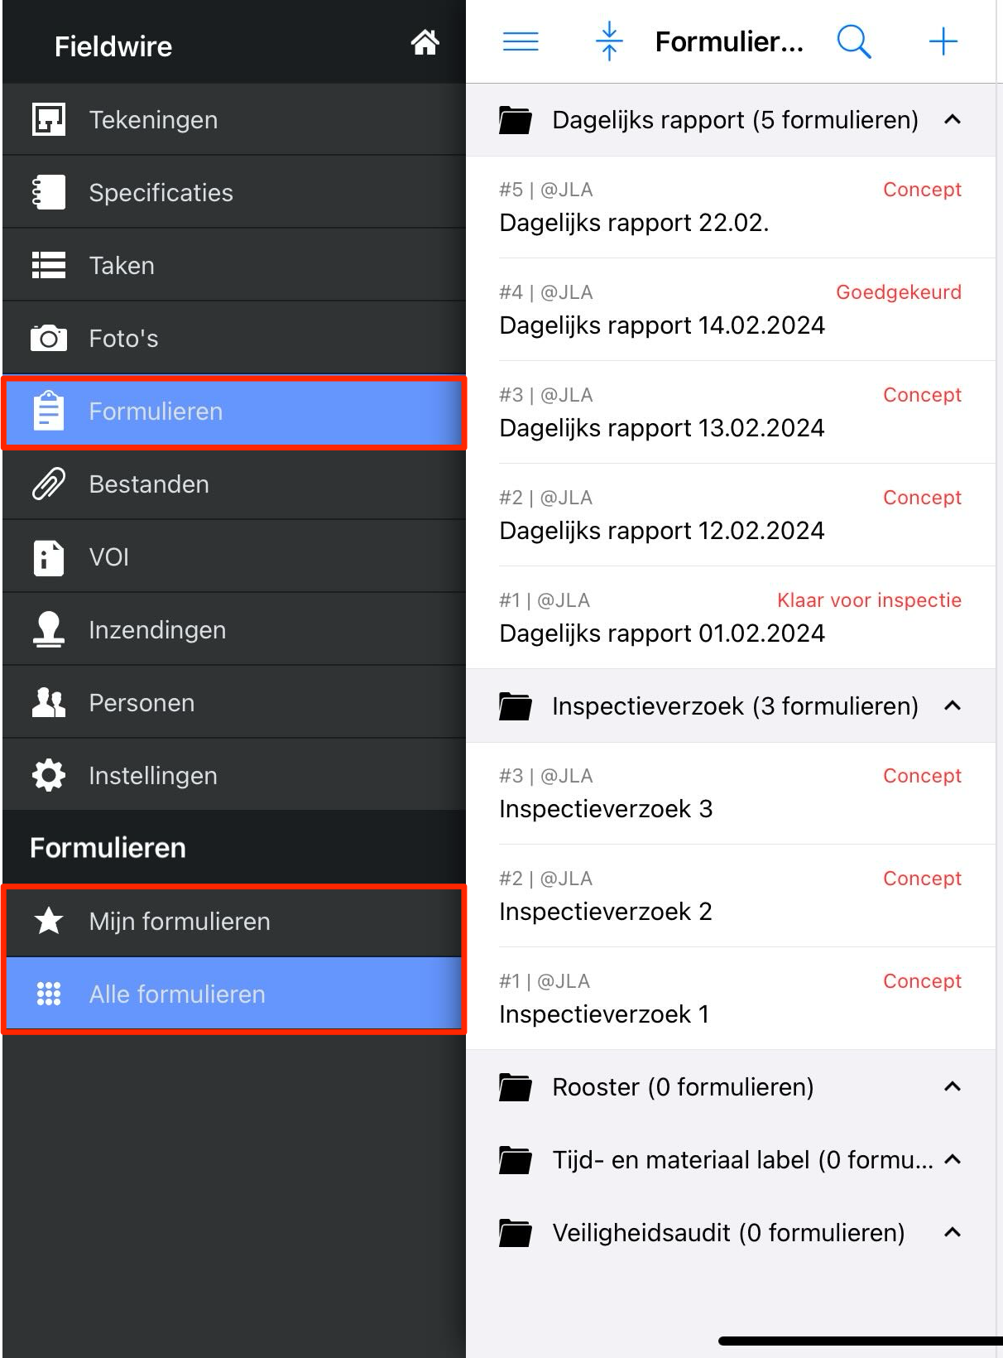Click the Rooster (0 formulieren) header
The height and width of the screenshot is (1358, 1003).
[731, 1087]
